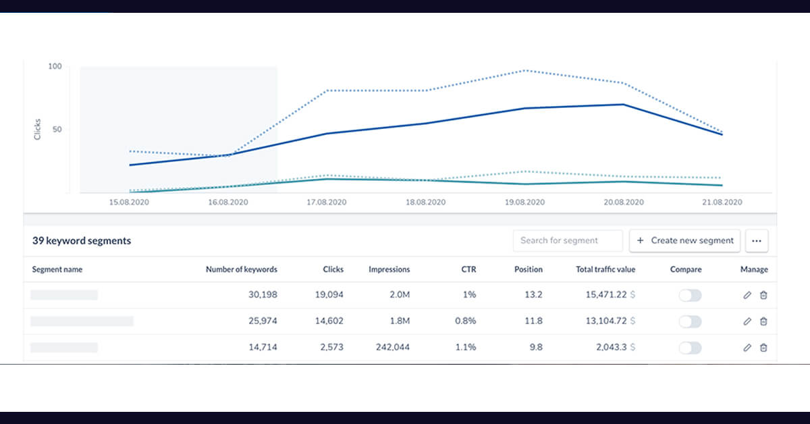Edit the segment with 30,198 keywords
The height and width of the screenshot is (424, 810).
747,295
